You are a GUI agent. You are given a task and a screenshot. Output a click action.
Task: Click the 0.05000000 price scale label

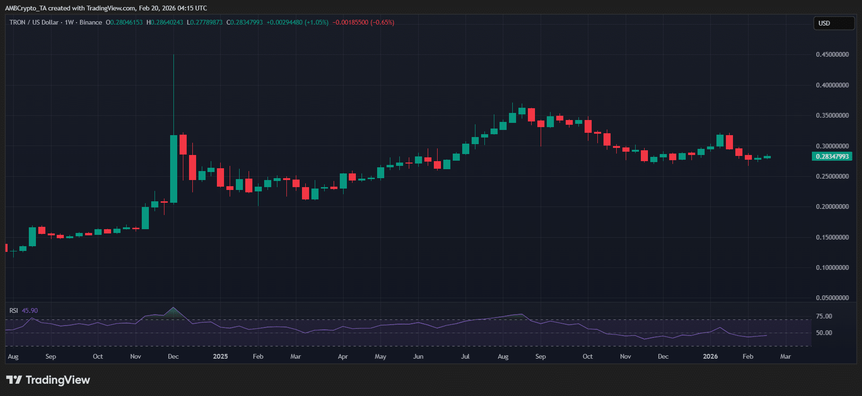click(x=832, y=298)
